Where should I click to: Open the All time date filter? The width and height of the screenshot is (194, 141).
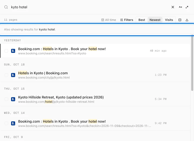(109, 20)
